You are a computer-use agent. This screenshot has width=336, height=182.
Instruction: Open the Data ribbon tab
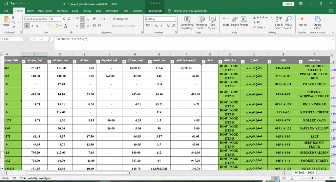(x=75, y=11)
